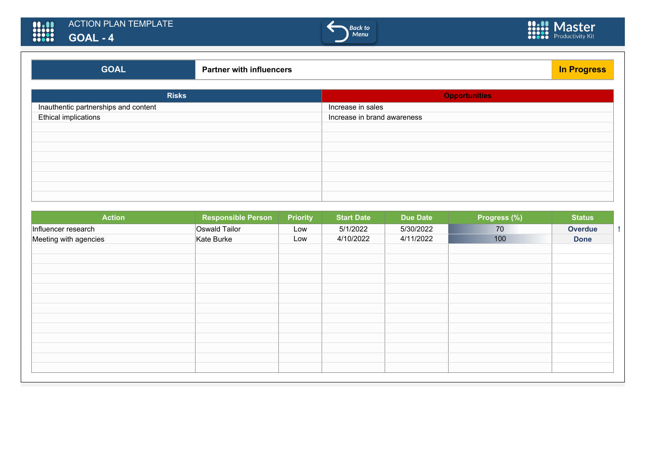The height and width of the screenshot is (457, 646).
Task: Click the Start Date column header
Action: (x=353, y=218)
